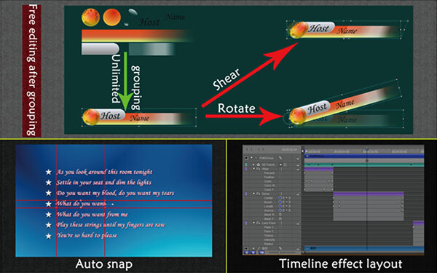Click the Fx icon of the Lens Flare effect
This screenshot has width=437, height=273.
click(x=259, y=223)
